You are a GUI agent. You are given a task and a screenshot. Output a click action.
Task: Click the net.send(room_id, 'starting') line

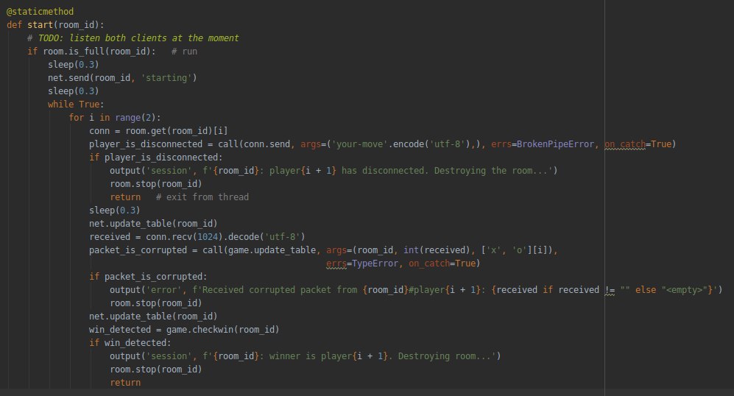(122, 78)
